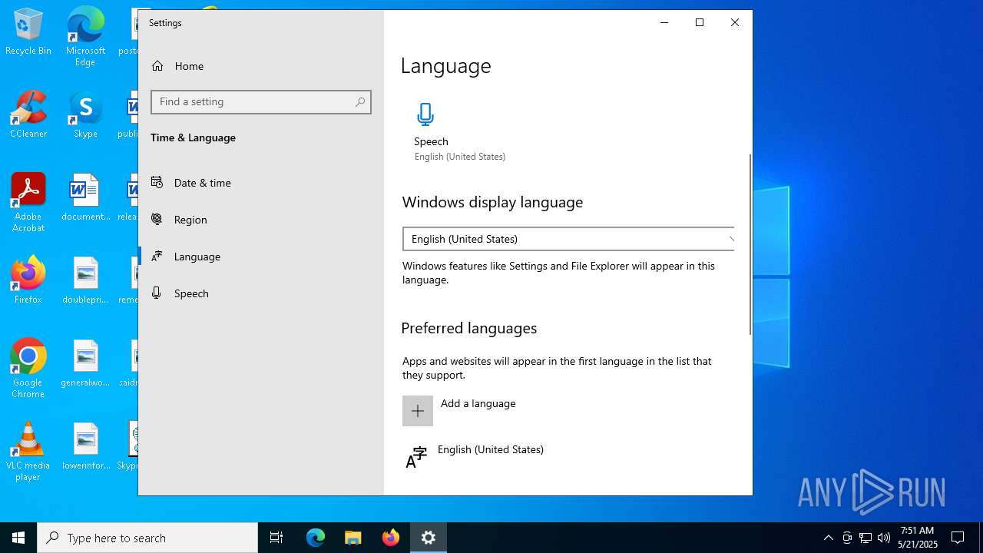
Task: Open File Explorer from the taskbar
Action: [353, 538]
